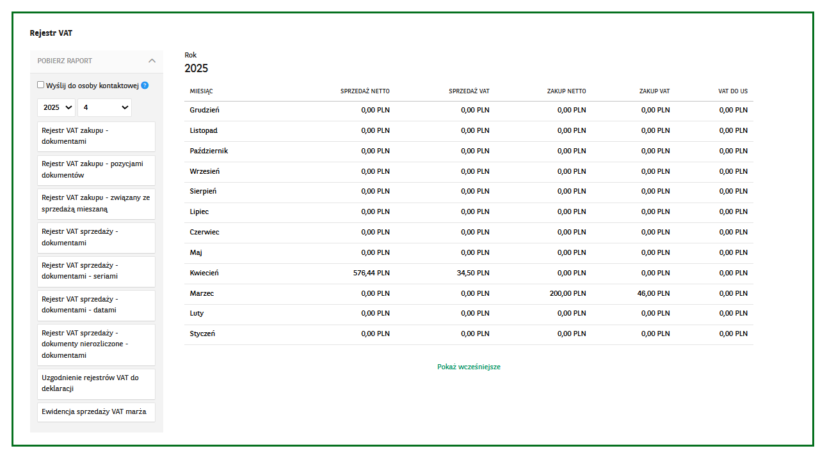This screenshot has height=460, width=827.
Task: Select the Grudzień row label
Action: [x=205, y=110]
